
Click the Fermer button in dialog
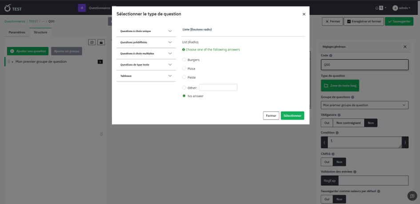click(x=271, y=116)
